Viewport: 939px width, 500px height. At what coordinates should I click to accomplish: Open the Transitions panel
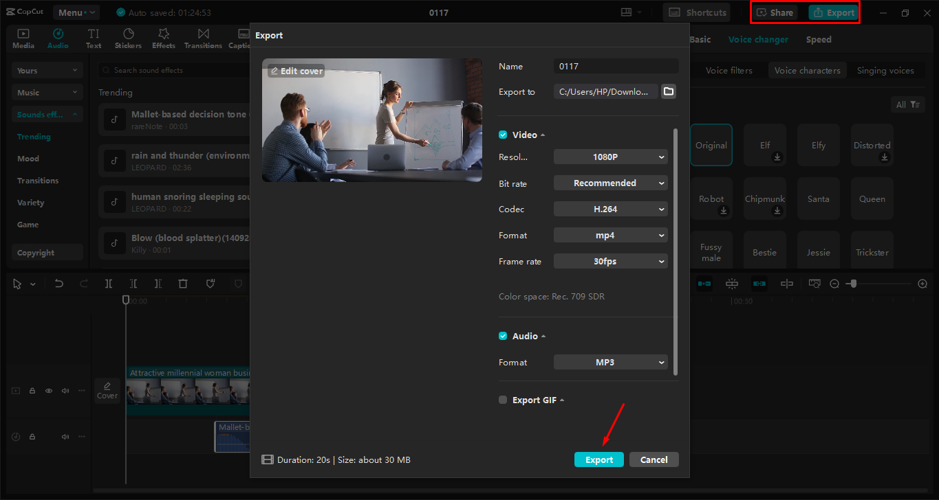click(203, 38)
